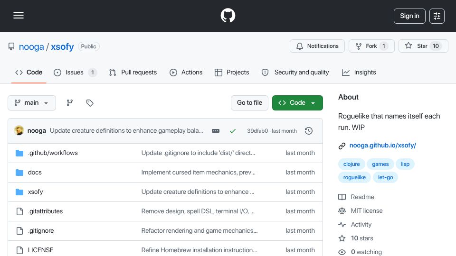The image size is (456, 256).
Task: Open commit 'Refactor rendering and game mechanics'
Action: [199, 231]
